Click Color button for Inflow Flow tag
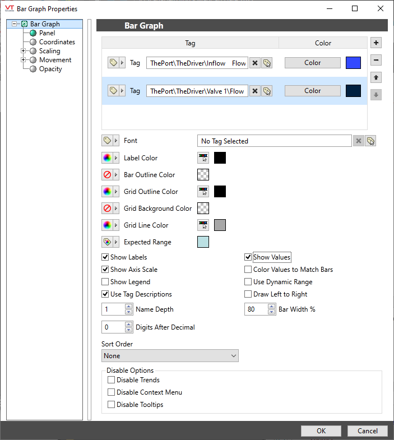394x440 pixels. tap(312, 63)
